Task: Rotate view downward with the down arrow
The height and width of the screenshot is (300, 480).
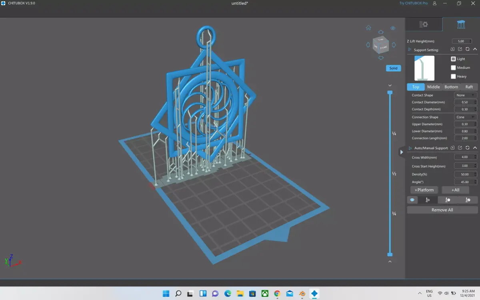Action: (381, 58)
